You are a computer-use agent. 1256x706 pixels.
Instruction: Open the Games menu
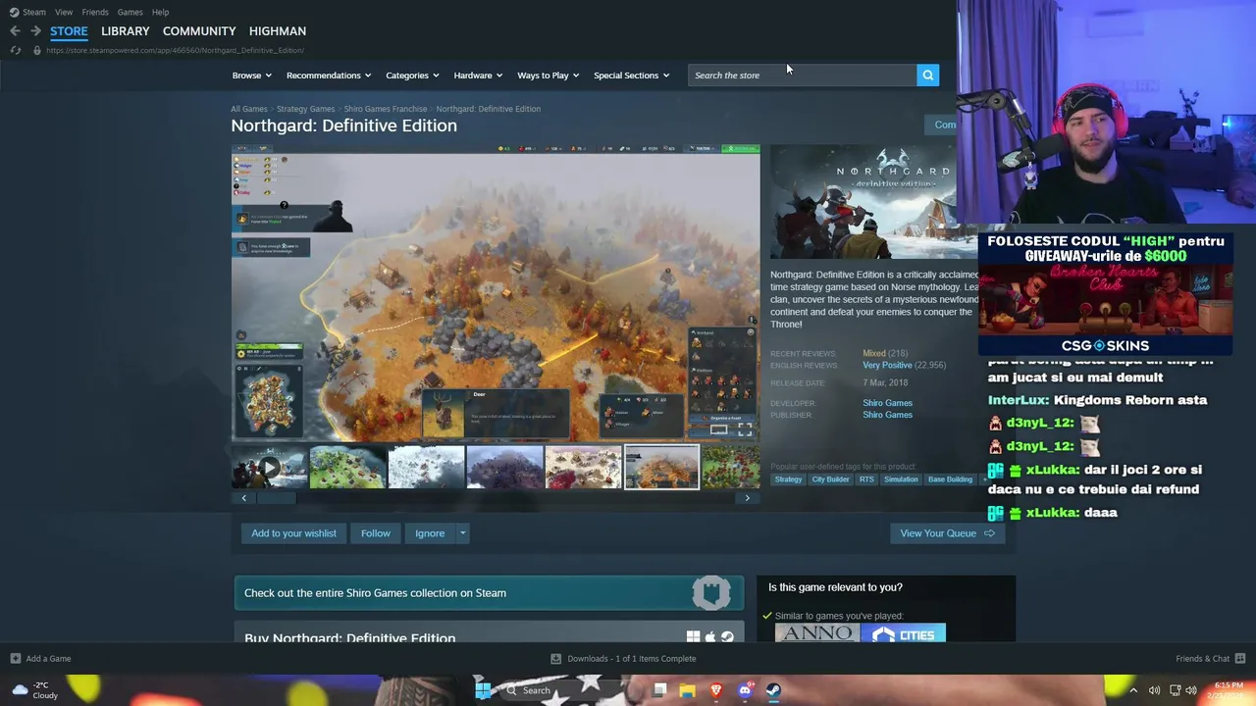(131, 12)
